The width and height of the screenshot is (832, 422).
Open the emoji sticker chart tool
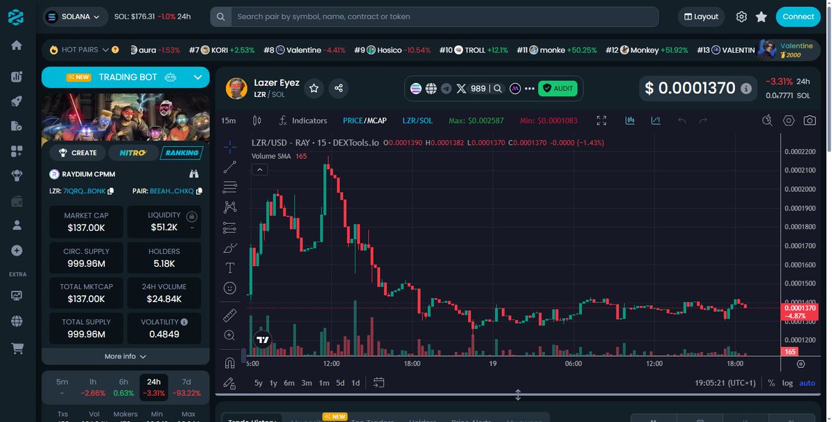point(230,288)
